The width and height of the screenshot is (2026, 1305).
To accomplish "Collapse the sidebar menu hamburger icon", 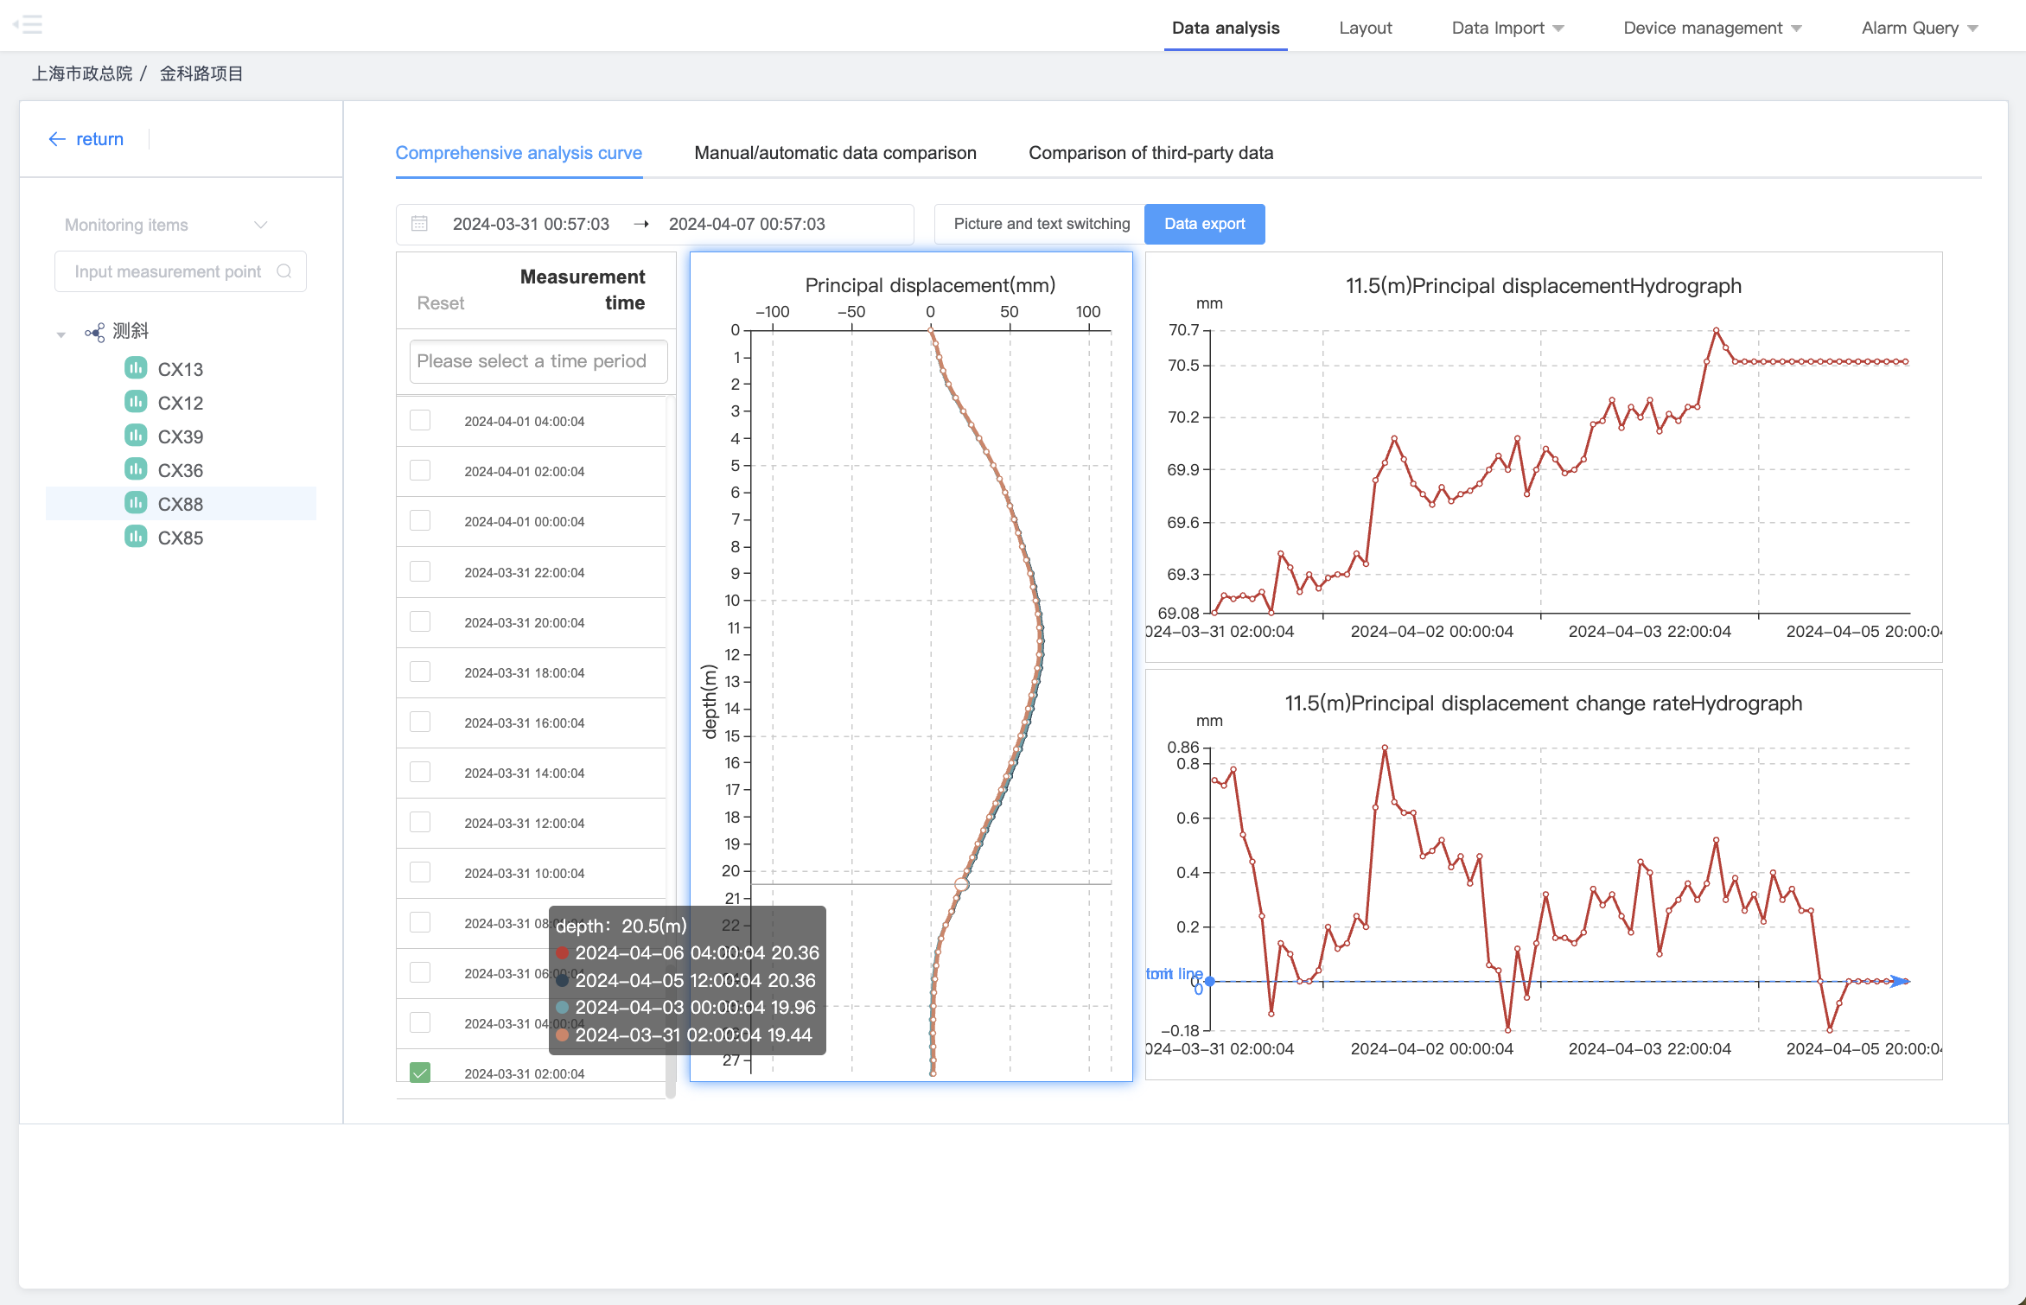I will click(x=28, y=24).
